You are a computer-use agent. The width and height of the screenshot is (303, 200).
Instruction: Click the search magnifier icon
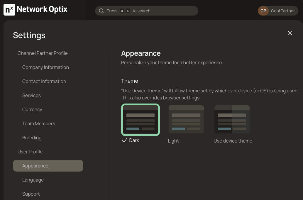tap(101, 11)
